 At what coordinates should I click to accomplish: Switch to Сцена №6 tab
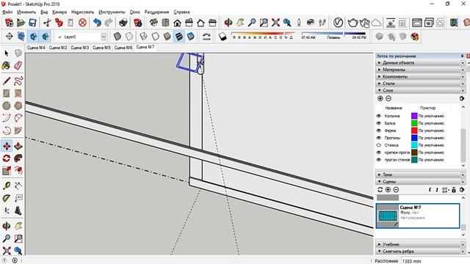click(123, 48)
